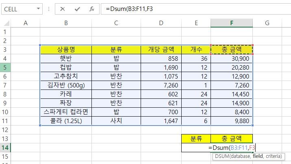Click cell 스파게티 컵라면
Image resolution: width=291 pixels, height=164 pixels.
click(66, 112)
